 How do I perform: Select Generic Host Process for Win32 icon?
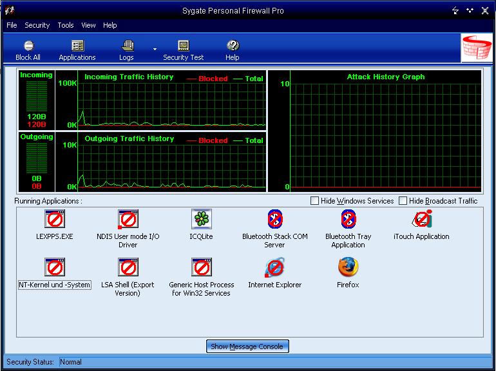202,267
